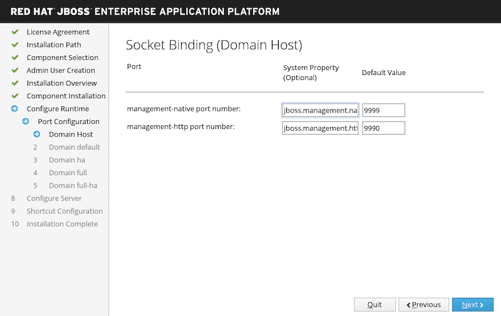Select the Component Installation step
The image size is (501, 316).
coord(66,96)
